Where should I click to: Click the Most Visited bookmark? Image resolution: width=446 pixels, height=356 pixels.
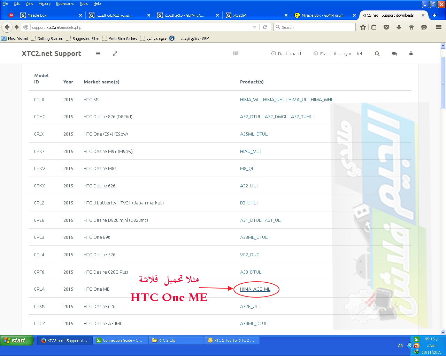[15, 39]
